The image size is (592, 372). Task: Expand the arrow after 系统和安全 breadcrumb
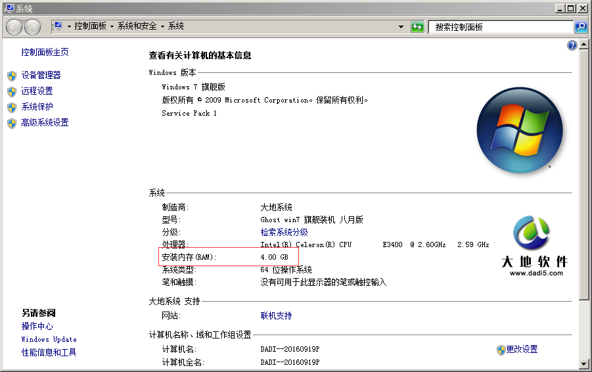tap(163, 27)
